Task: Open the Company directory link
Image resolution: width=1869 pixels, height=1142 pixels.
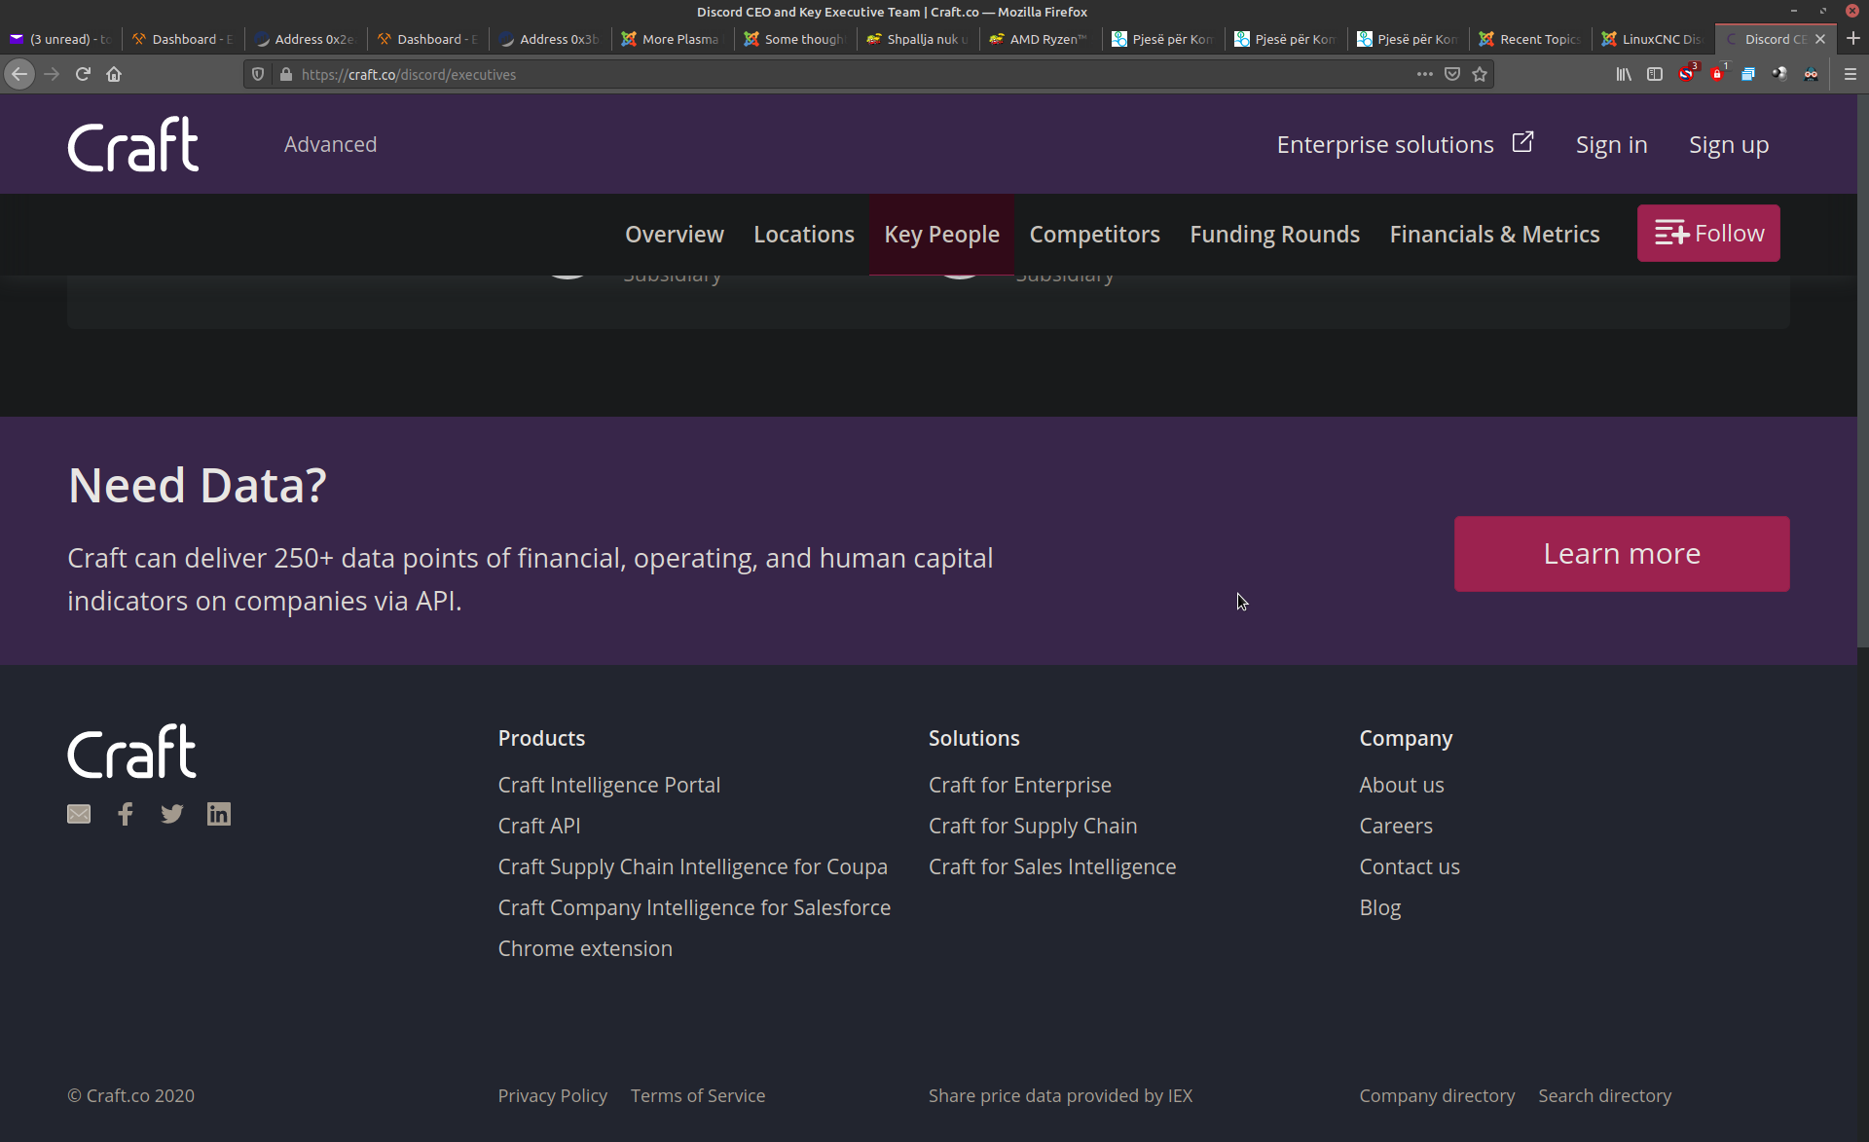Action: click(x=1437, y=1095)
